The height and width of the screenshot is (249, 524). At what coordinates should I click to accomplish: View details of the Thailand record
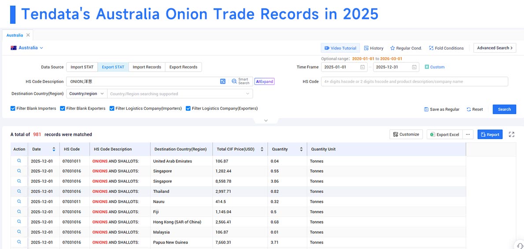click(19, 191)
